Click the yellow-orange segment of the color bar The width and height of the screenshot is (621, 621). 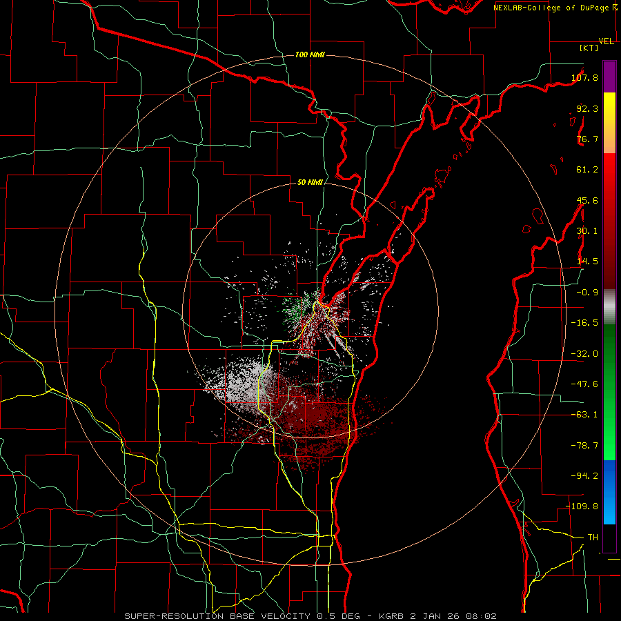point(609,123)
